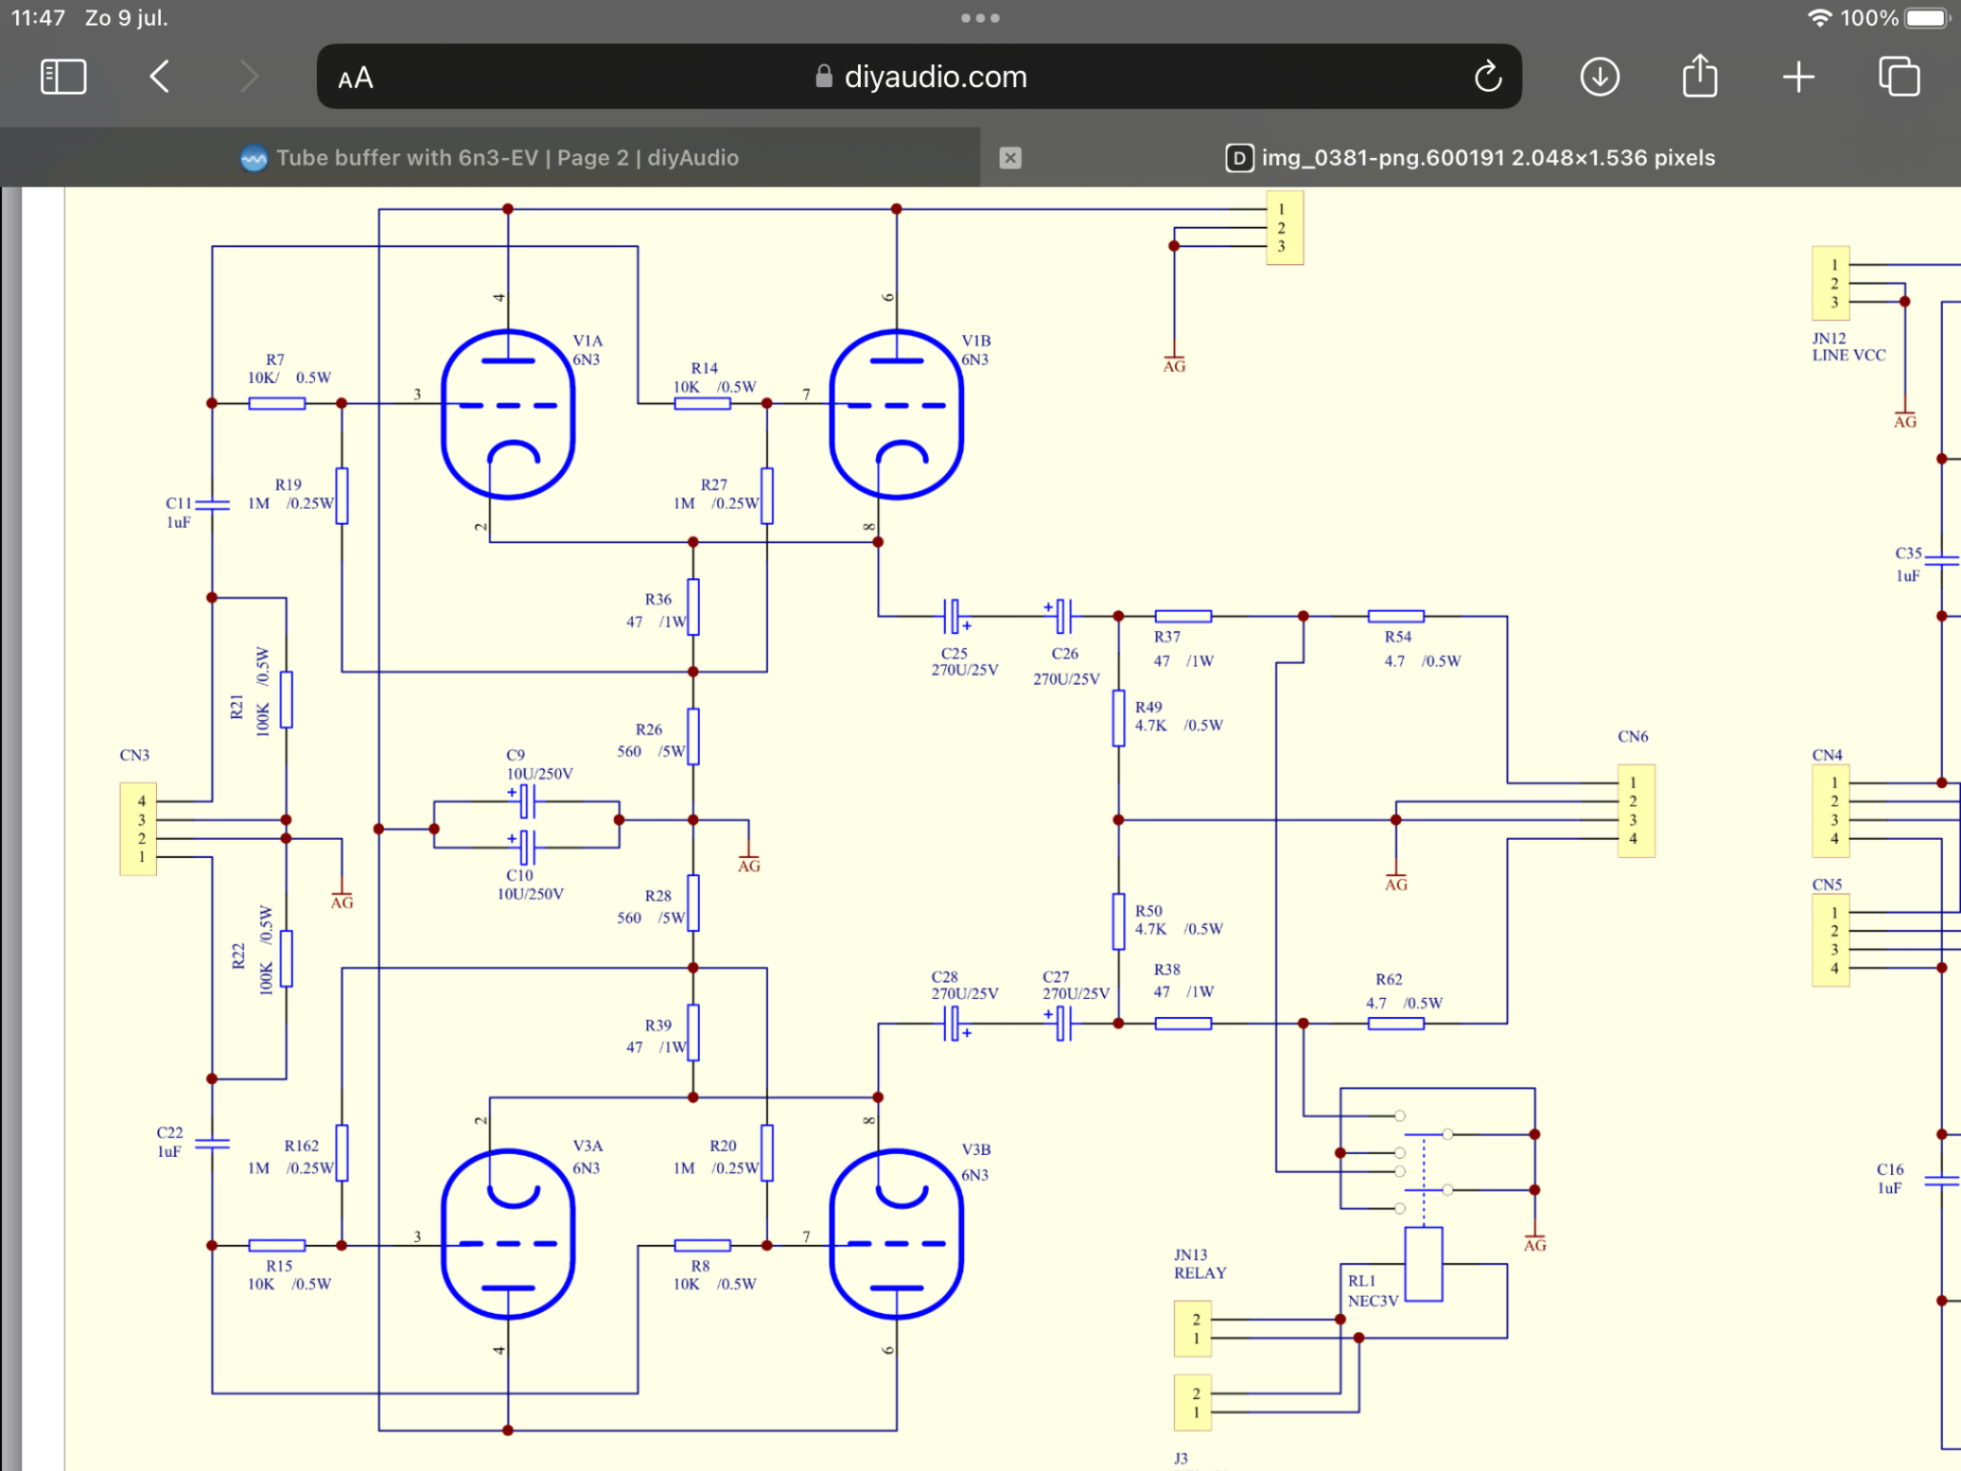1961x1471 pixels.
Task: Tap the R162 1M resistor label
Action: (x=291, y=1157)
